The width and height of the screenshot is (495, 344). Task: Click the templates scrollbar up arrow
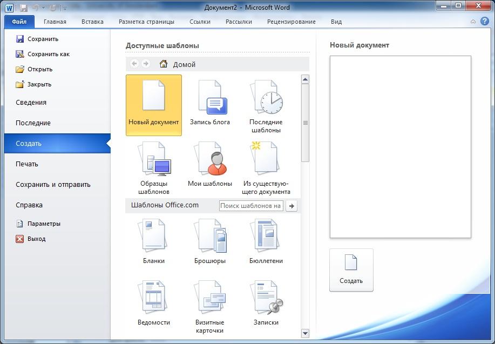(x=306, y=79)
